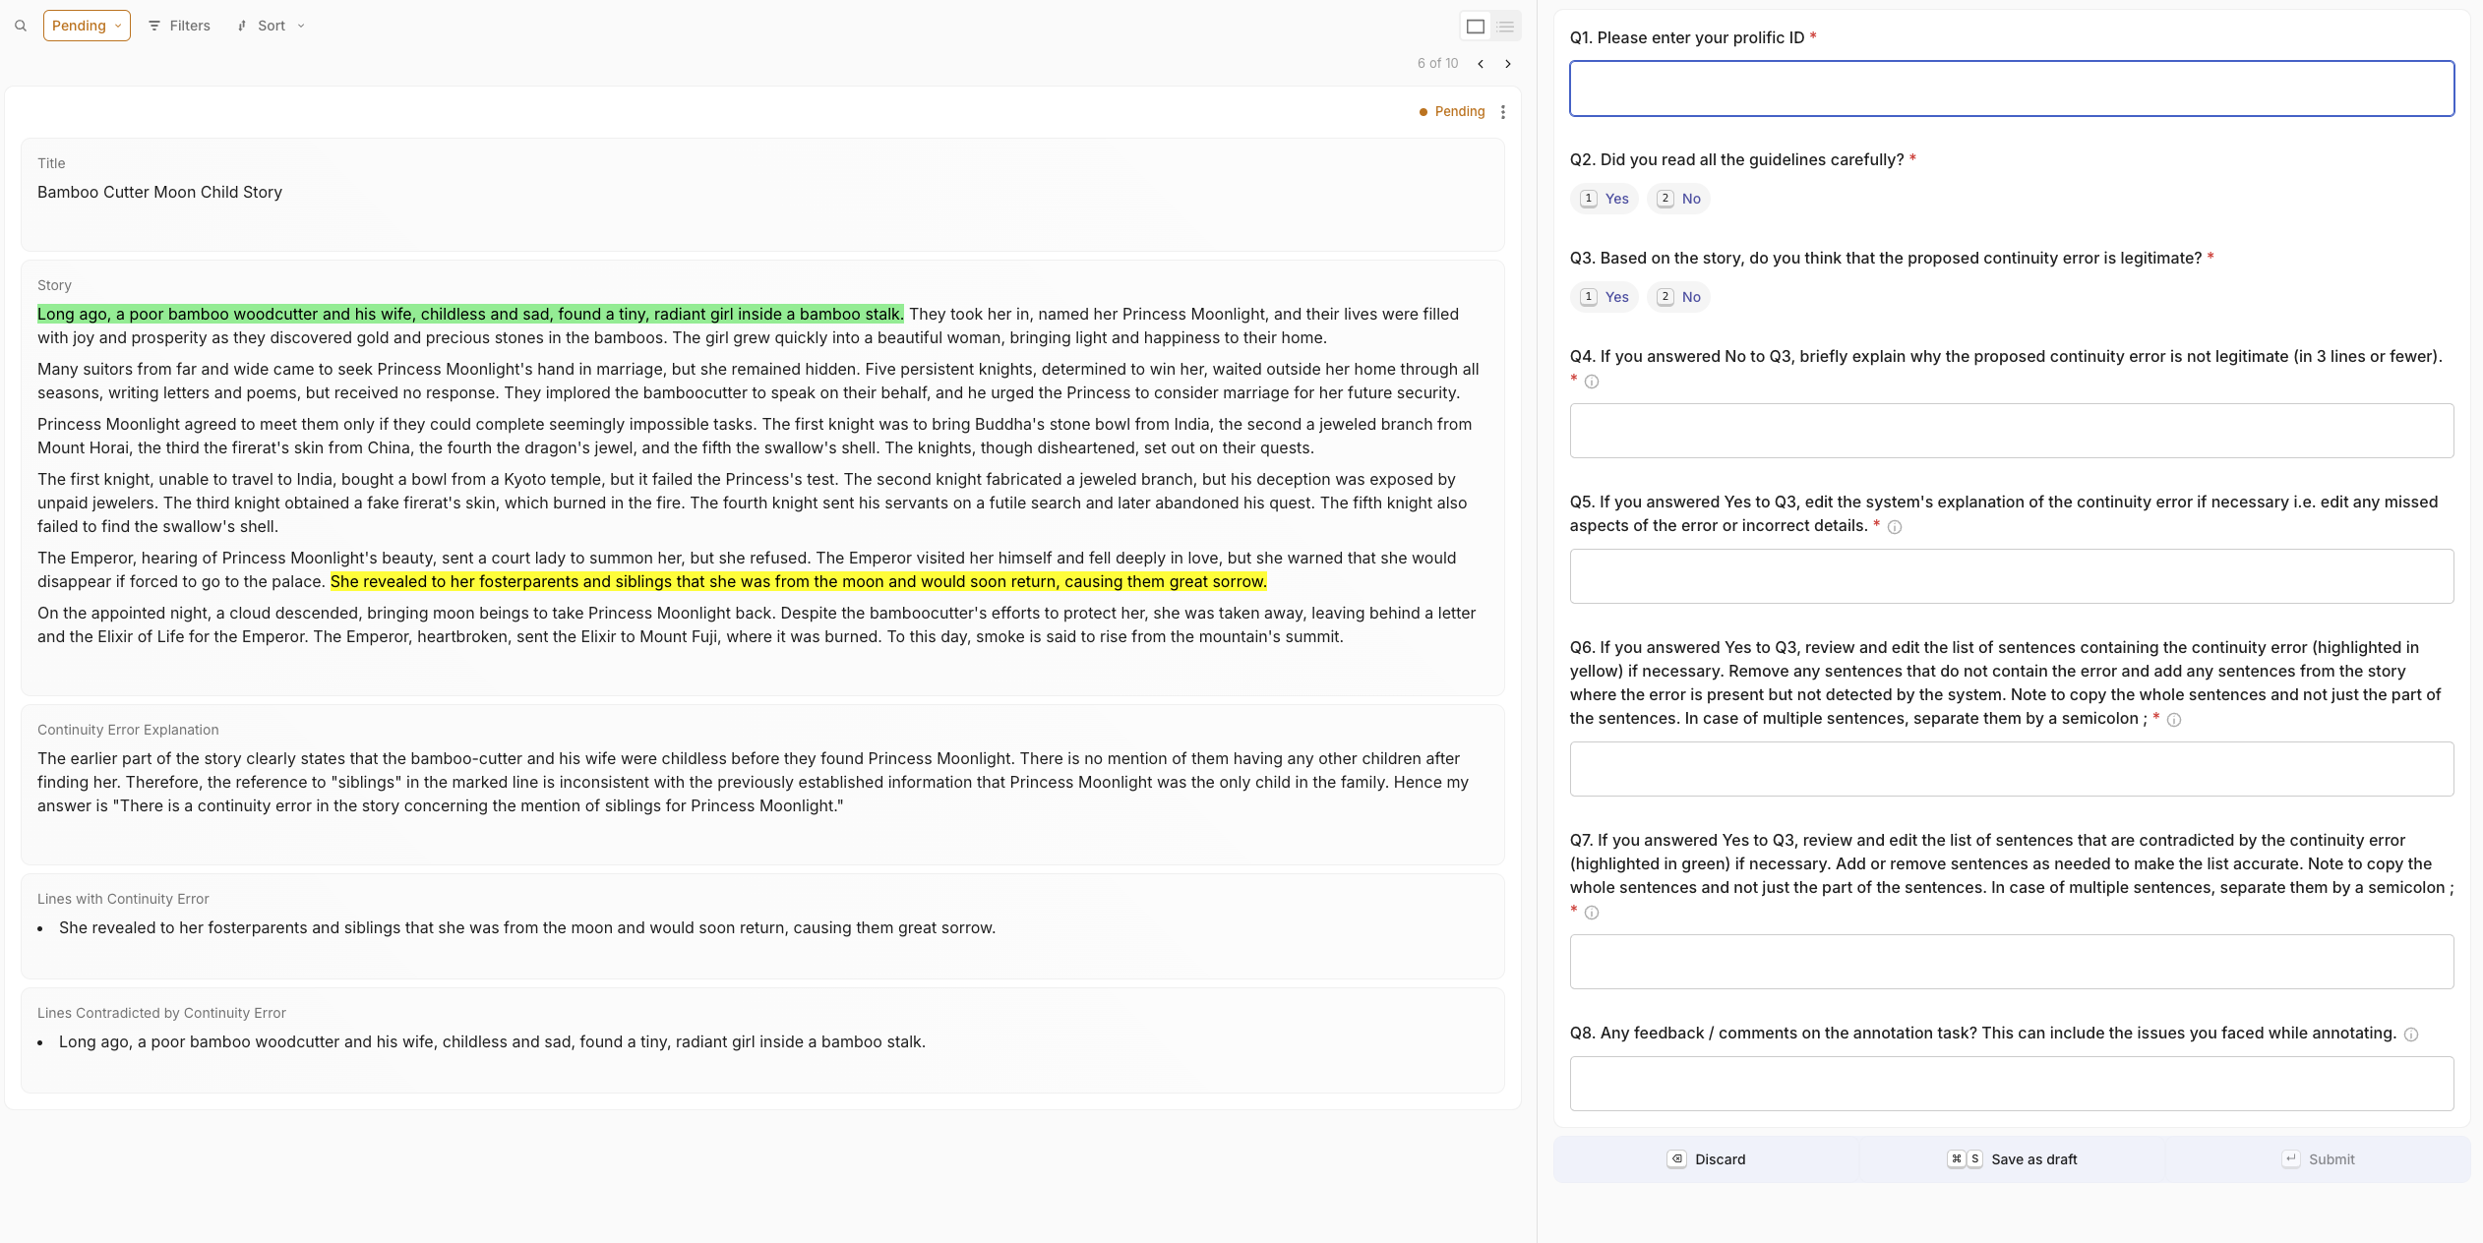
Task: Go to next record arrow
Action: point(1508,64)
